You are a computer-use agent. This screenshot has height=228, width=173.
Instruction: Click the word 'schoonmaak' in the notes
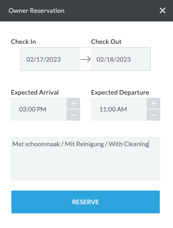tap(42, 144)
